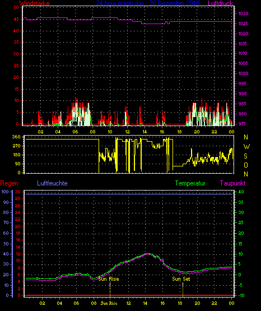Select the yellow S compass letter
This screenshot has height=311, width=261.
pyautogui.click(x=245, y=156)
